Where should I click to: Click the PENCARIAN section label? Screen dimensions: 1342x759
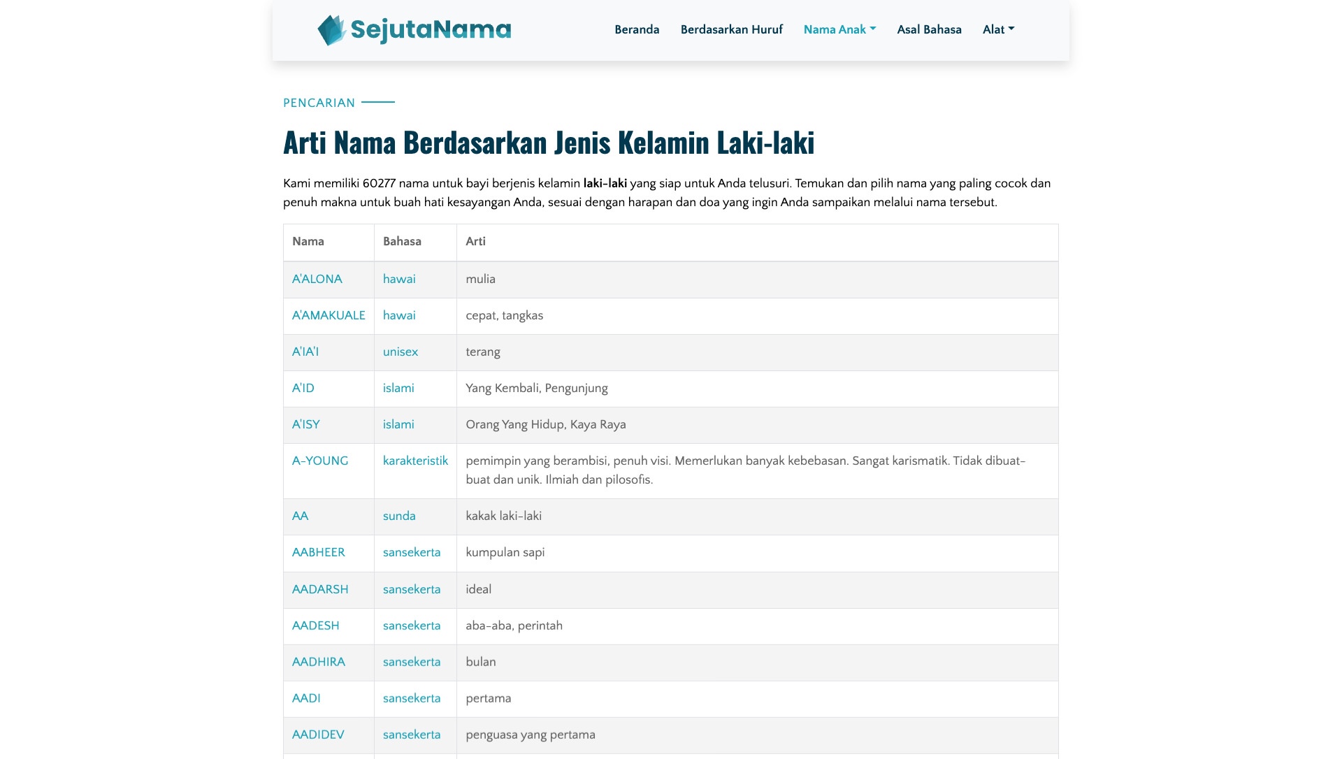[x=319, y=102]
